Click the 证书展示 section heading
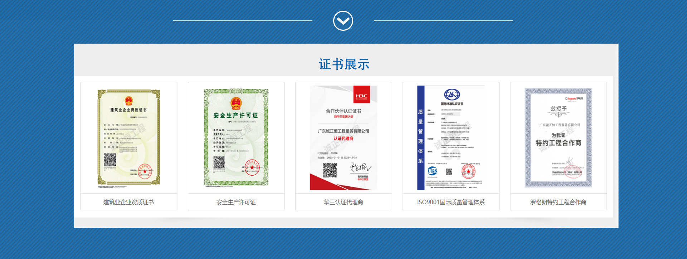 344,64
